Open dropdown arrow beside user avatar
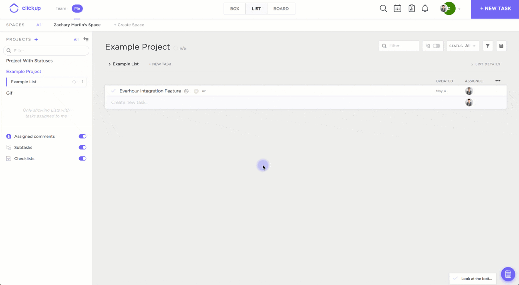 459,9
